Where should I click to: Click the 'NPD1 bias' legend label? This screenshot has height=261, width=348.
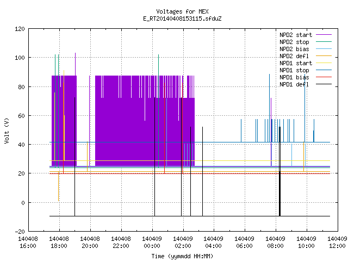click(x=294, y=77)
